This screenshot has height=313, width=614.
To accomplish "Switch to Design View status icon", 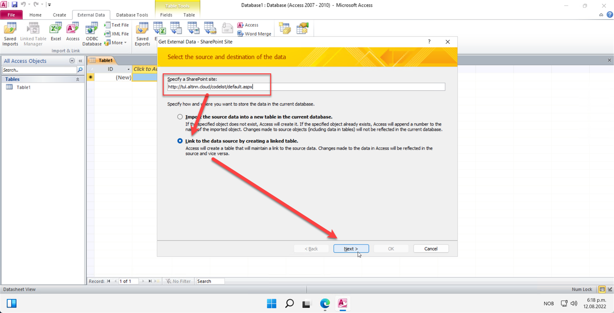I will coord(610,290).
